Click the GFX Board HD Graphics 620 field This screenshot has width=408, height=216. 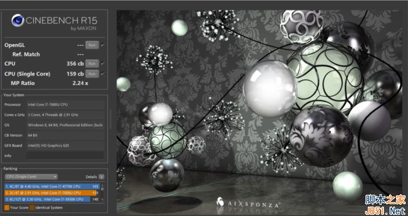click(65, 145)
